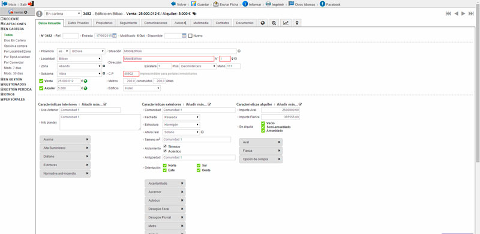Viewport: 480px width, 234px height.
Task: Open the Estructura Hormigón dropdown
Action: tap(181, 125)
